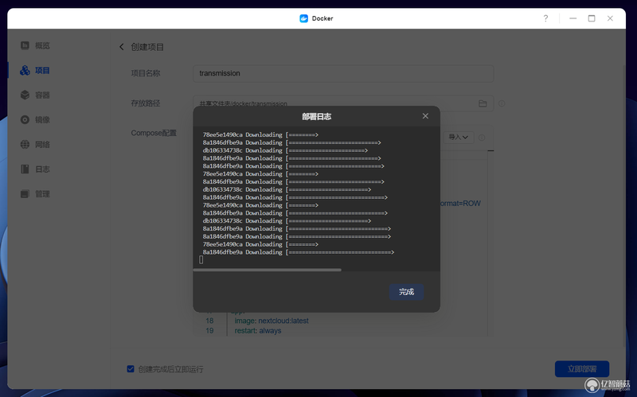Click the 完成 button in deploy log
The height and width of the screenshot is (397, 637).
pos(406,292)
